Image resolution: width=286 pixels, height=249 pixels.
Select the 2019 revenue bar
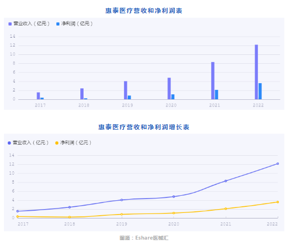click(126, 90)
